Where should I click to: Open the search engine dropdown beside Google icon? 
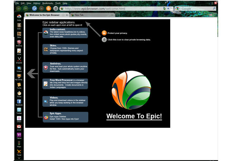pos(180,9)
